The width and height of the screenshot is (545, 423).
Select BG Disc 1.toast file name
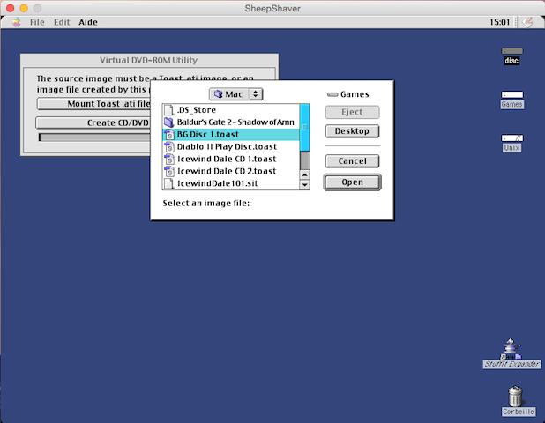point(208,135)
